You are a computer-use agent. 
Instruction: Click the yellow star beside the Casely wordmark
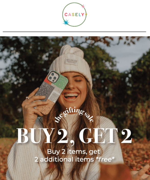[86, 14]
